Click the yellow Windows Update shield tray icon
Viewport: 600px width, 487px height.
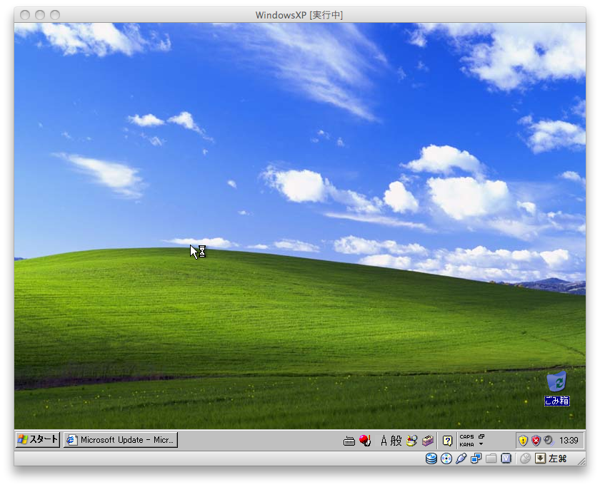point(523,441)
